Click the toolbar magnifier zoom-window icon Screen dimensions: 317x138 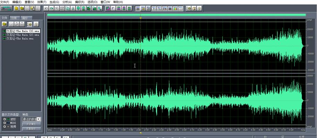[x=159, y=8]
